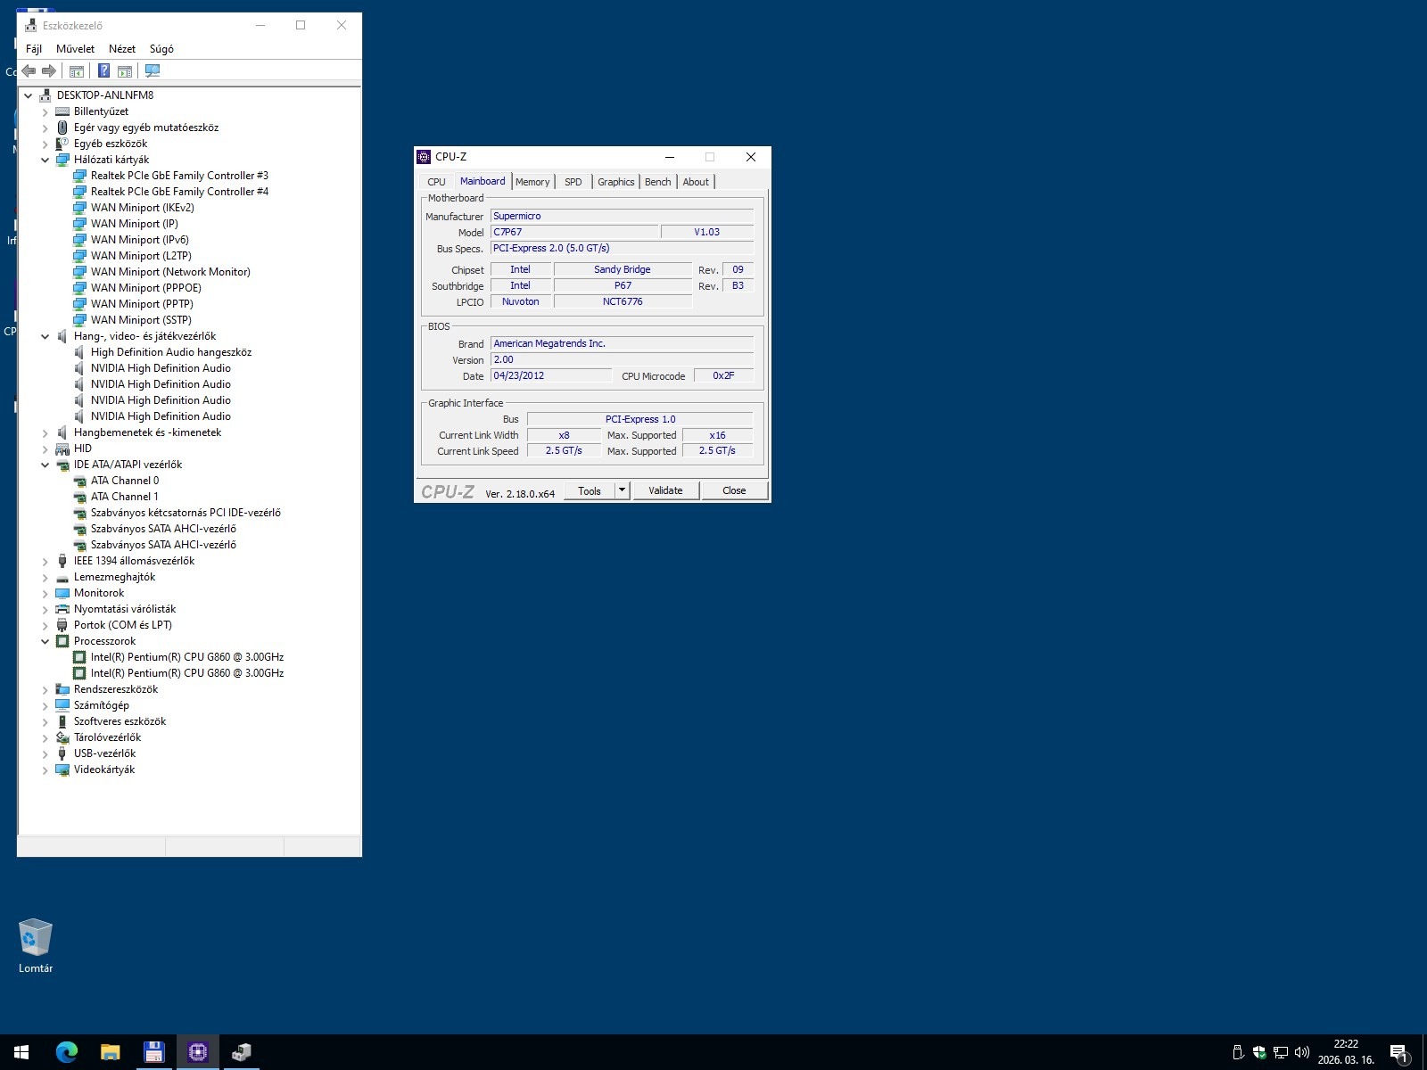Click the printer icon beside Nyomtatási várólisták
This screenshot has width=1427, height=1070.
coord(62,609)
